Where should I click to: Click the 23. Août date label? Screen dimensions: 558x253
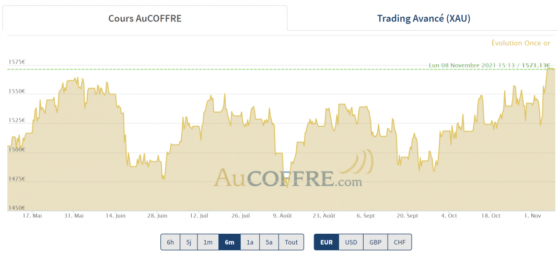pyautogui.click(x=323, y=215)
